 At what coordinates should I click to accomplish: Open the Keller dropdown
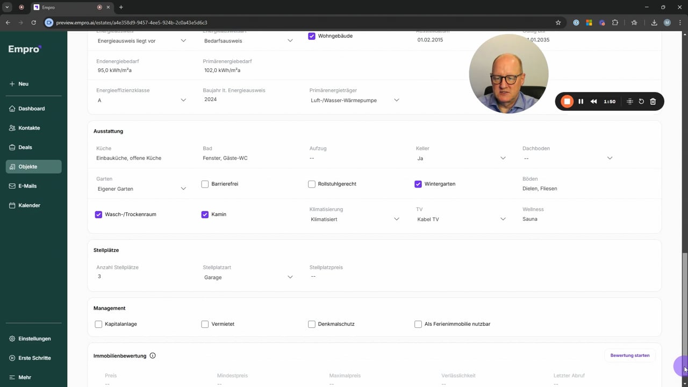point(461,158)
